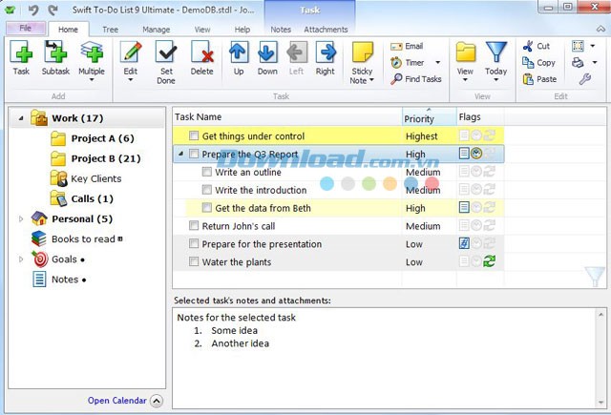The image size is (611, 415).
Task: Mark 'Water the plants' as done
Action: tap(195, 262)
